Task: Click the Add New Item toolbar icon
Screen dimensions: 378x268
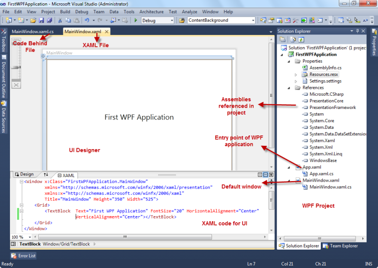Action: pyautogui.click(x=21, y=20)
